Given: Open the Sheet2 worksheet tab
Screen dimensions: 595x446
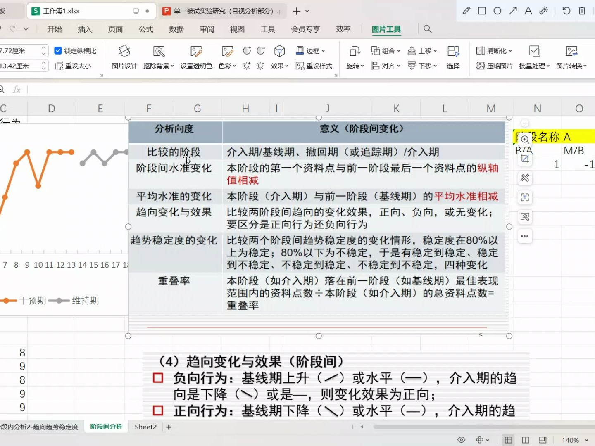Looking at the screenshot, I should tap(145, 427).
